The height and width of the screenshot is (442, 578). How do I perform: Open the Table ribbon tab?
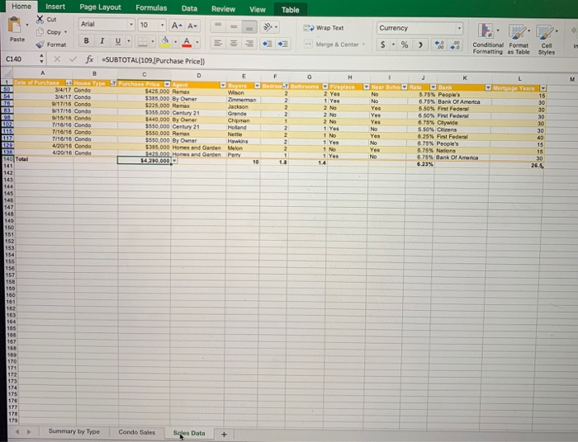tap(291, 10)
